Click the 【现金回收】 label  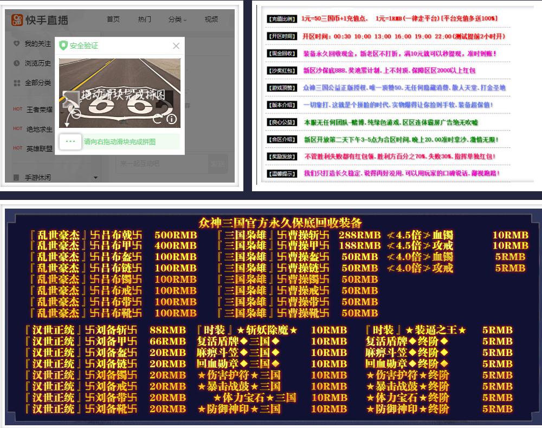[282, 53]
